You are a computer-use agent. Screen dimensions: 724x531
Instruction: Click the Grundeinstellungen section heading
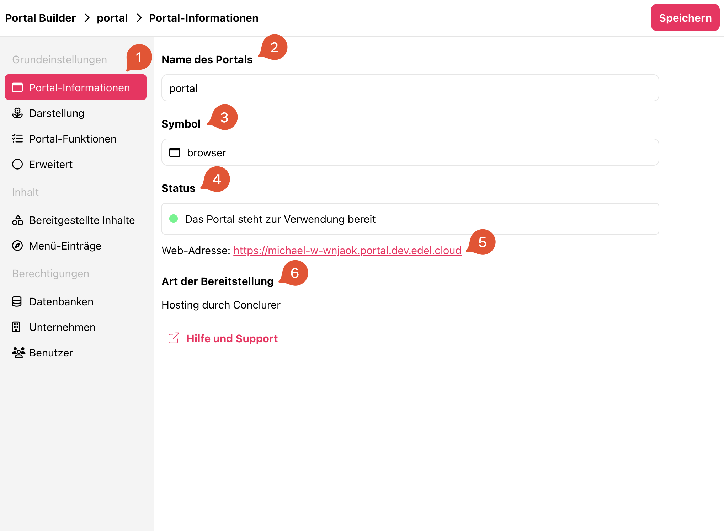coord(59,59)
